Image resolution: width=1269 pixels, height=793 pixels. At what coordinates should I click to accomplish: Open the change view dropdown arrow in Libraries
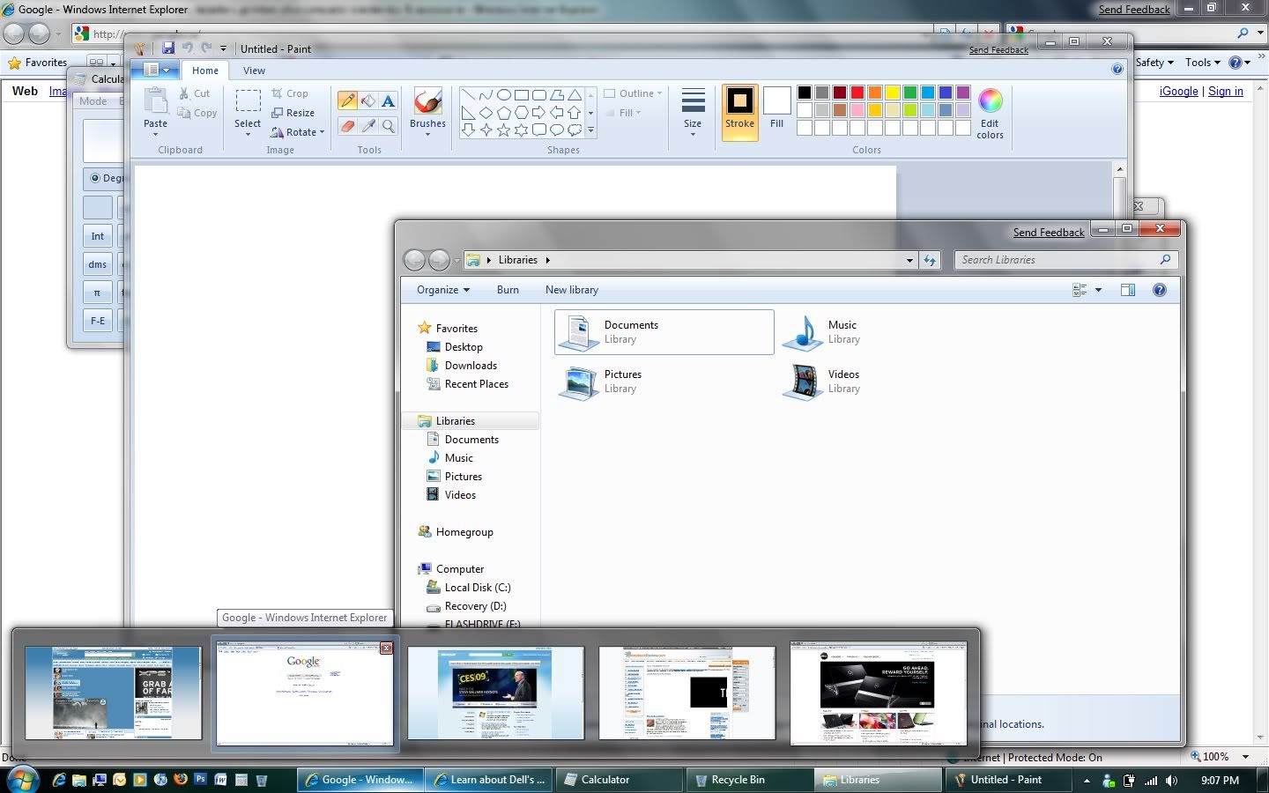pos(1098,290)
